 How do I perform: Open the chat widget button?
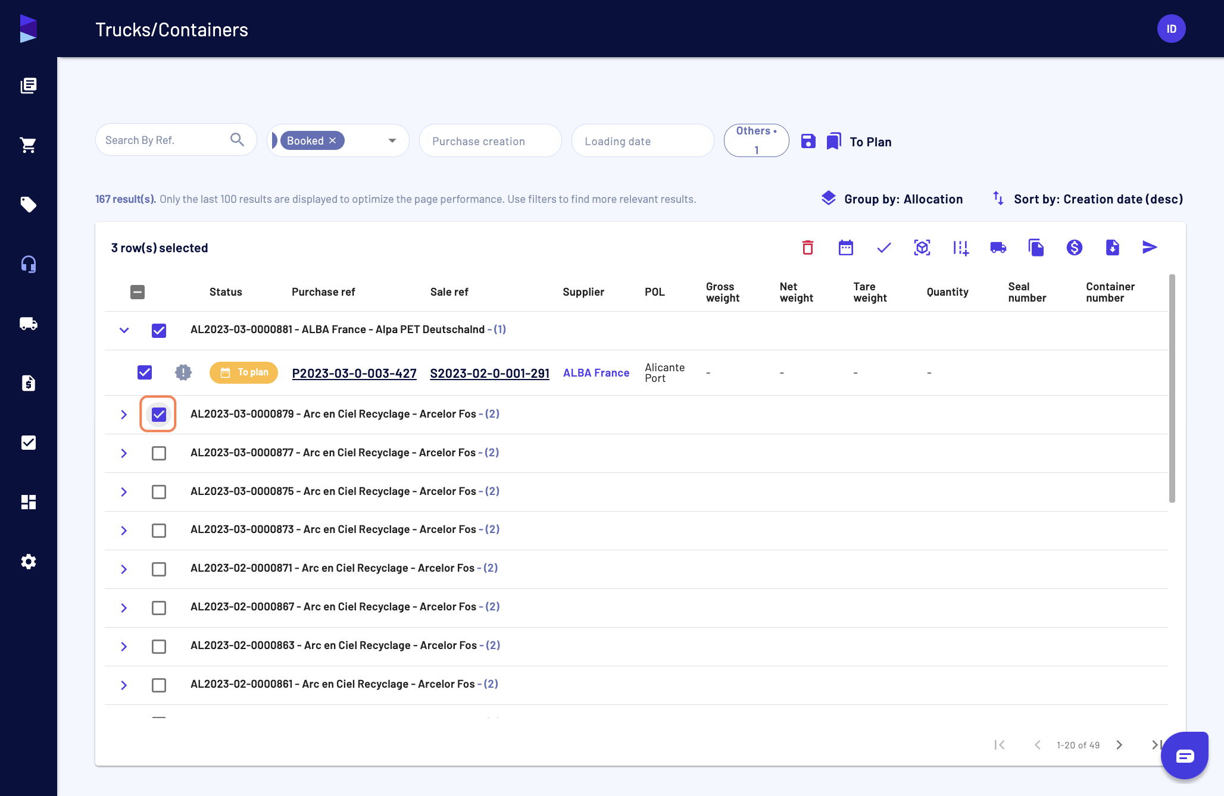[1185, 756]
